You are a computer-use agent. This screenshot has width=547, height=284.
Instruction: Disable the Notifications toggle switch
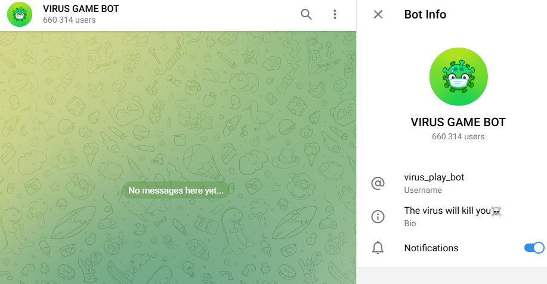(534, 248)
